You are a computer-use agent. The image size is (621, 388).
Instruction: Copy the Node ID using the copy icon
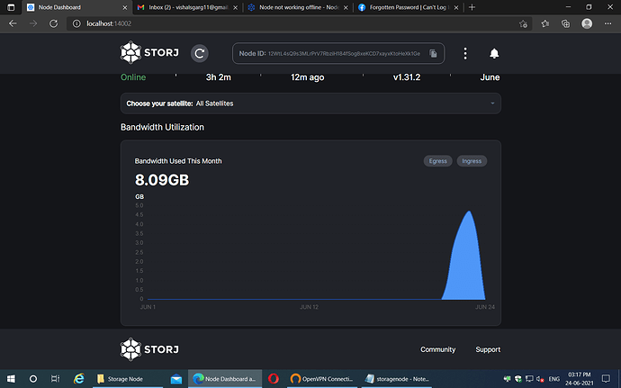click(433, 54)
